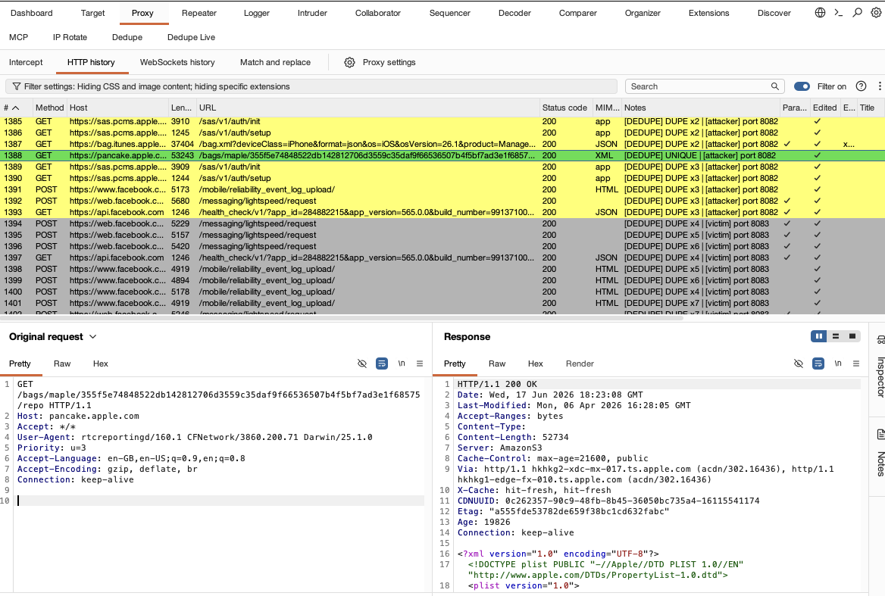The width and height of the screenshot is (885, 596).
Task: Open the Decoder tab
Action: coord(514,13)
